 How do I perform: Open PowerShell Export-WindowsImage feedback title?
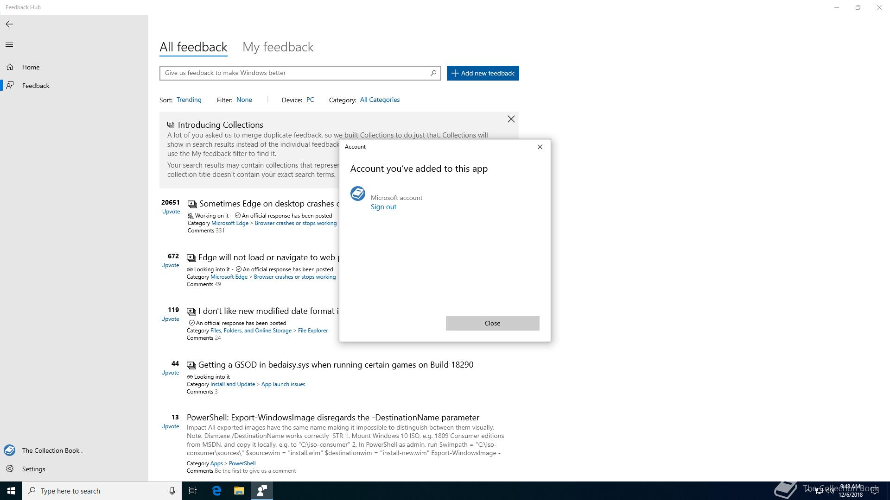pyautogui.click(x=333, y=418)
